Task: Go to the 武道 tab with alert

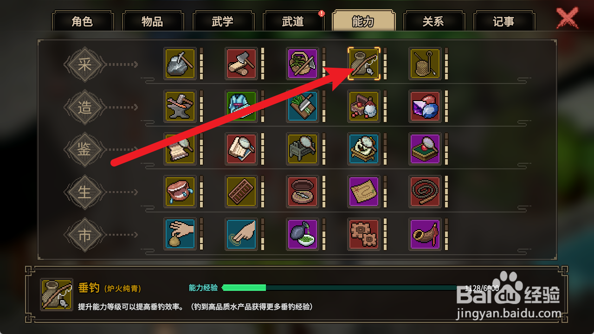Action: tap(293, 21)
